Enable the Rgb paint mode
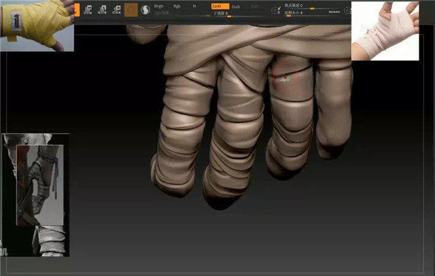Screen dimensions: 435x276 point(177,6)
